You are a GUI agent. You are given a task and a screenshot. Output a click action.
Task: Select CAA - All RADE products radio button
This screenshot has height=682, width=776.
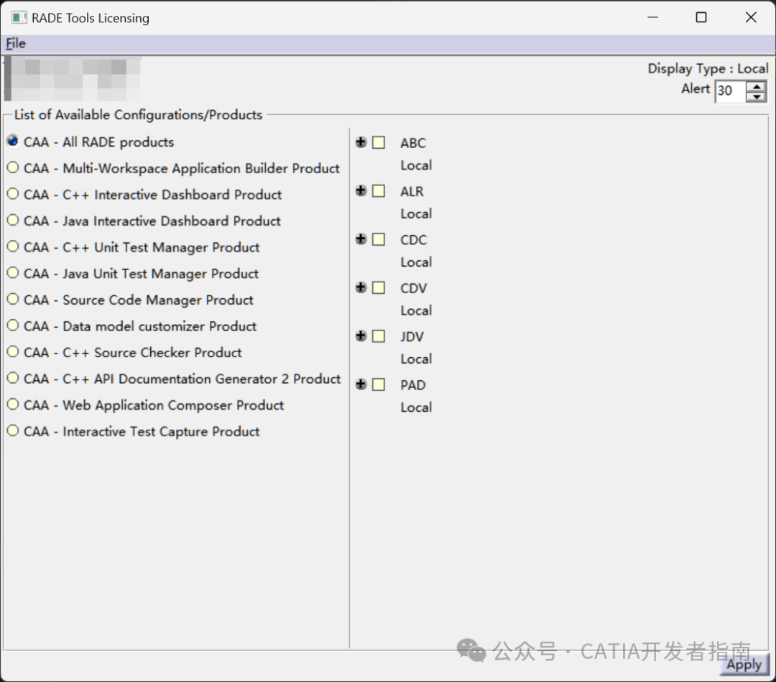[13, 142]
